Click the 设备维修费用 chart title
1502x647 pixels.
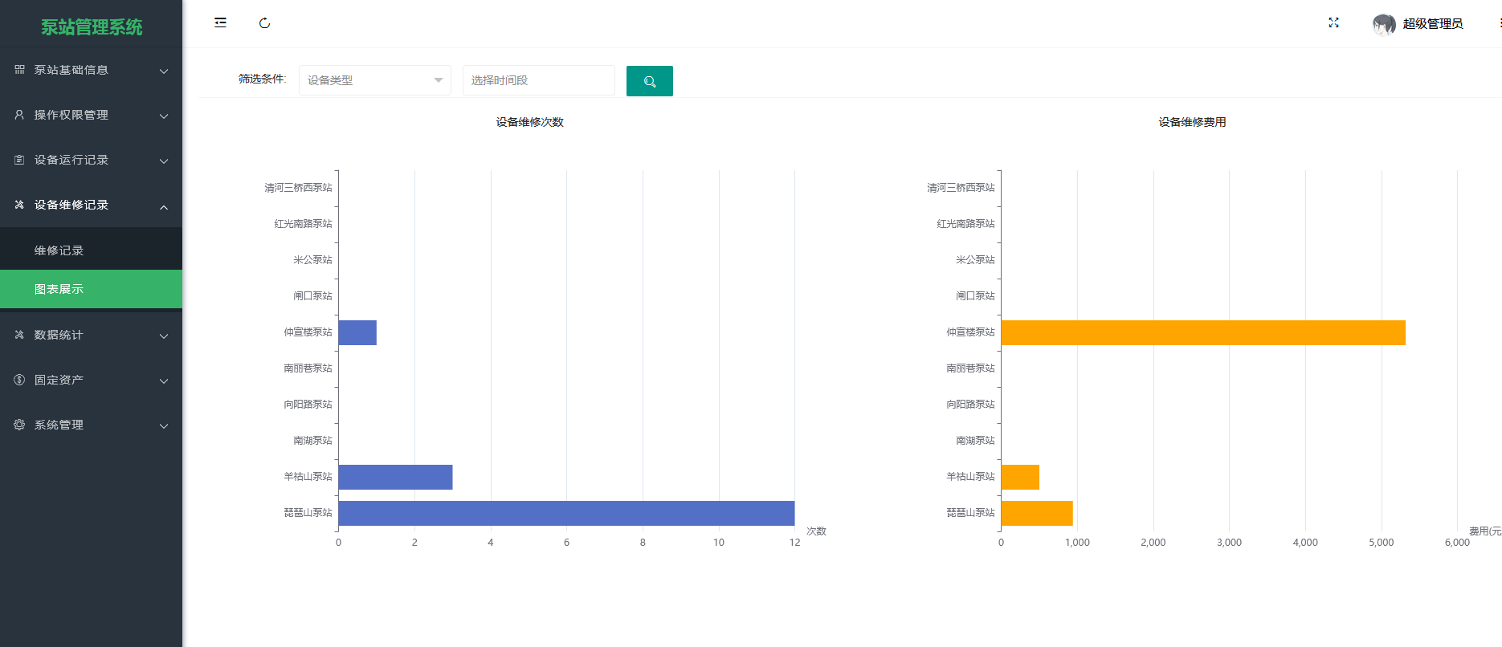(x=1192, y=122)
